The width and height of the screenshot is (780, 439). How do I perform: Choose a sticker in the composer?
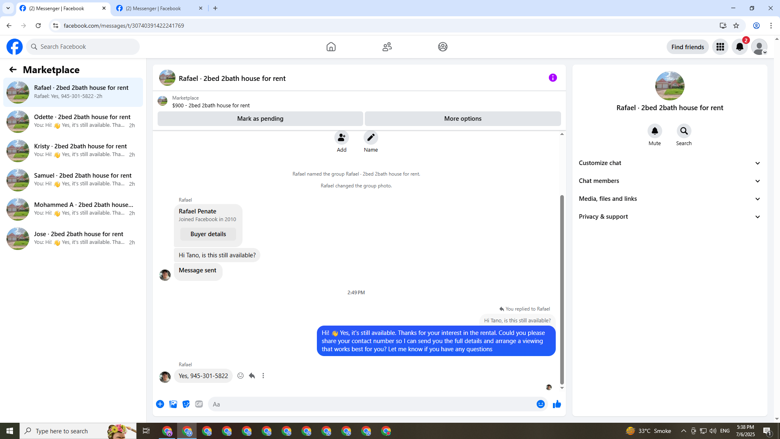point(186,404)
